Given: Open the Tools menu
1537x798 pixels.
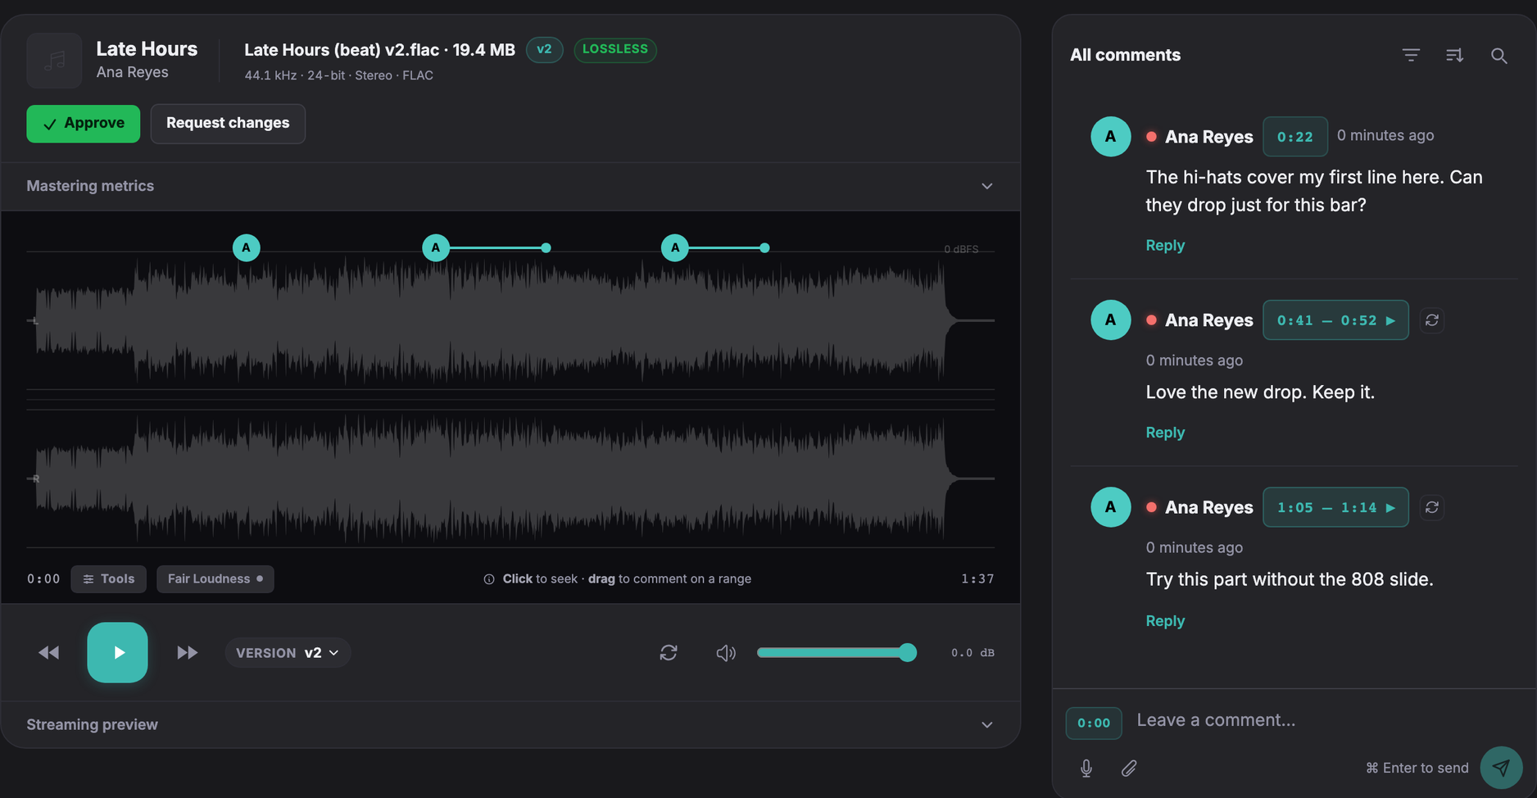Looking at the screenshot, I should pyautogui.click(x=108, y=578).
